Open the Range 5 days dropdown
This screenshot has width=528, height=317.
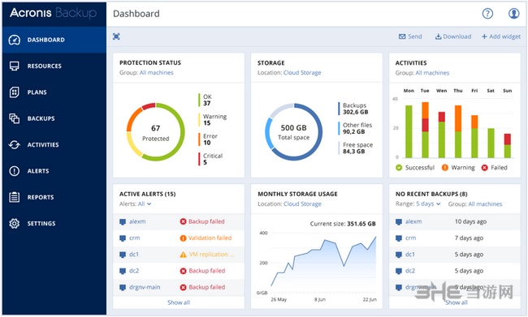(428, 203)
